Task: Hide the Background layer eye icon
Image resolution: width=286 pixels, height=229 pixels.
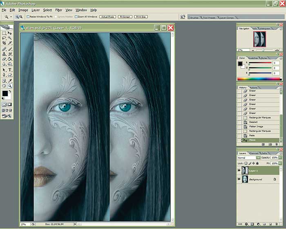Action: 239,180
